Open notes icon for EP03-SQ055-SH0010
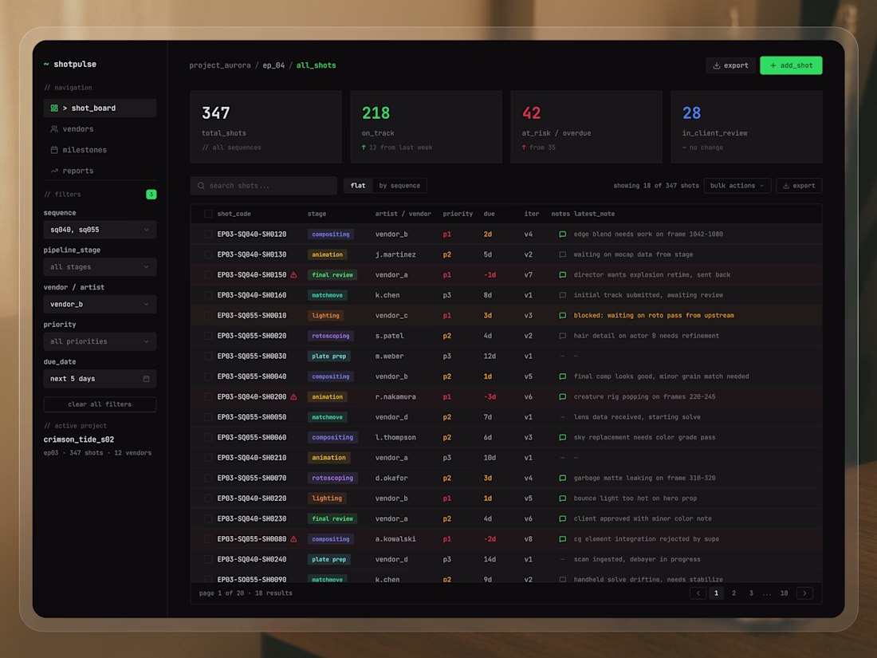 [563, 316]
